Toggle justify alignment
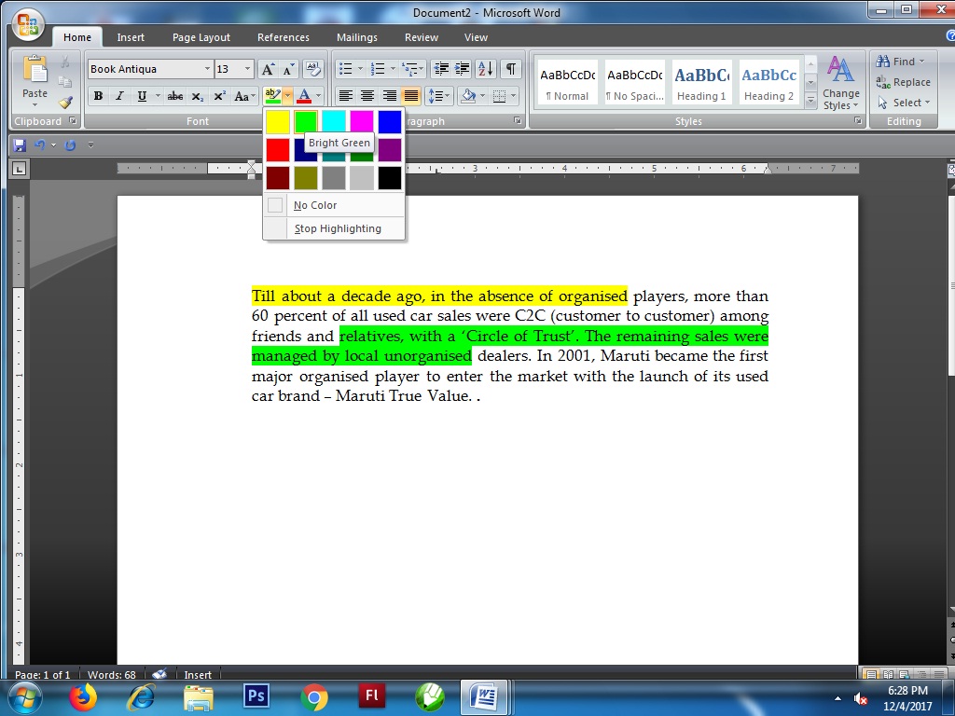Image resolution: width=955 pixels, height=716 pixels. tap(411, 96)
